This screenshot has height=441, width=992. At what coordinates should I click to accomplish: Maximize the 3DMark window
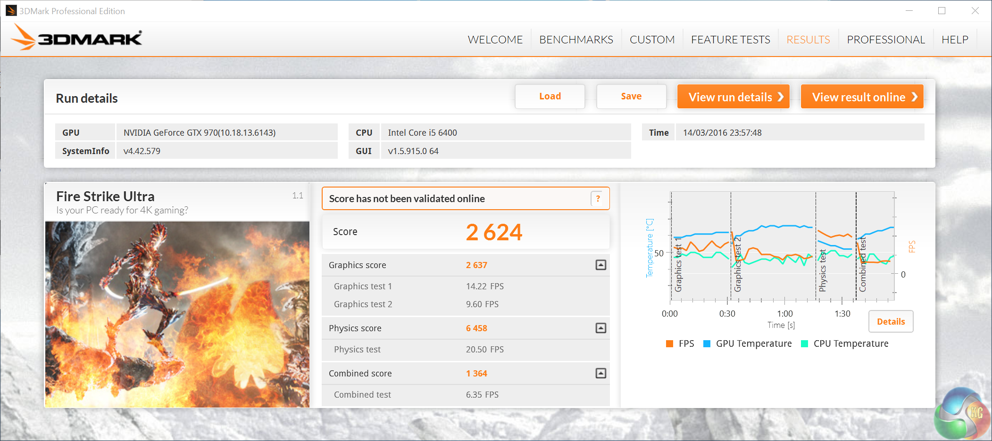click(942, 10)
